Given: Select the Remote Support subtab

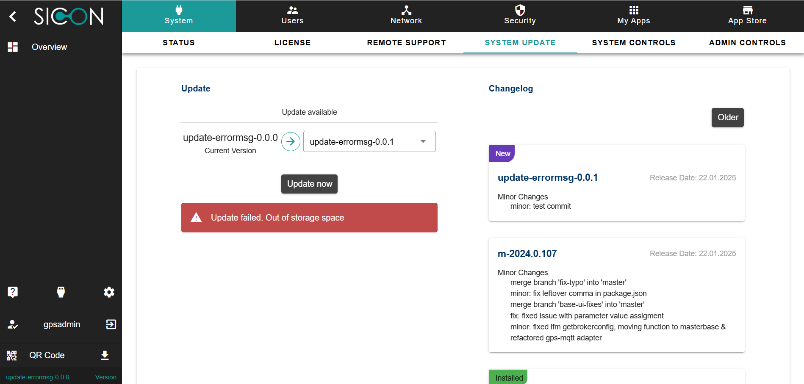Looking at the screenshot, I should coord(406,43).
